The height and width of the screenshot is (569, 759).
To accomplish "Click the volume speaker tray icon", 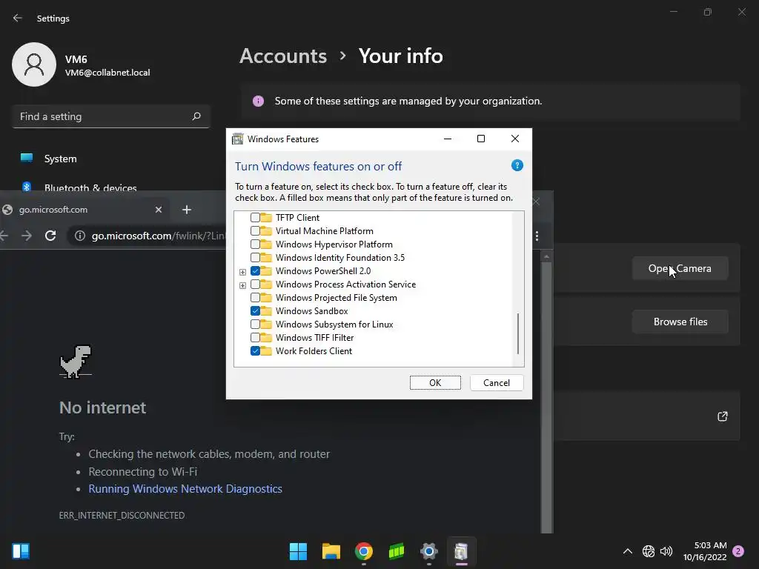I will 666,551.
